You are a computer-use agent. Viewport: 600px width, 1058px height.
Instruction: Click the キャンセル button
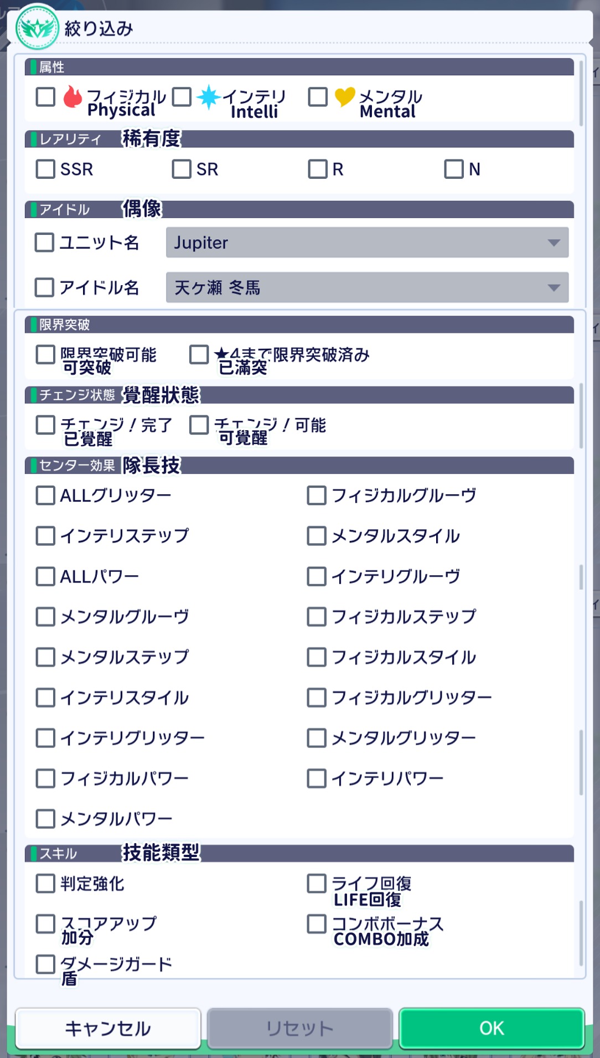point(108,1028)
